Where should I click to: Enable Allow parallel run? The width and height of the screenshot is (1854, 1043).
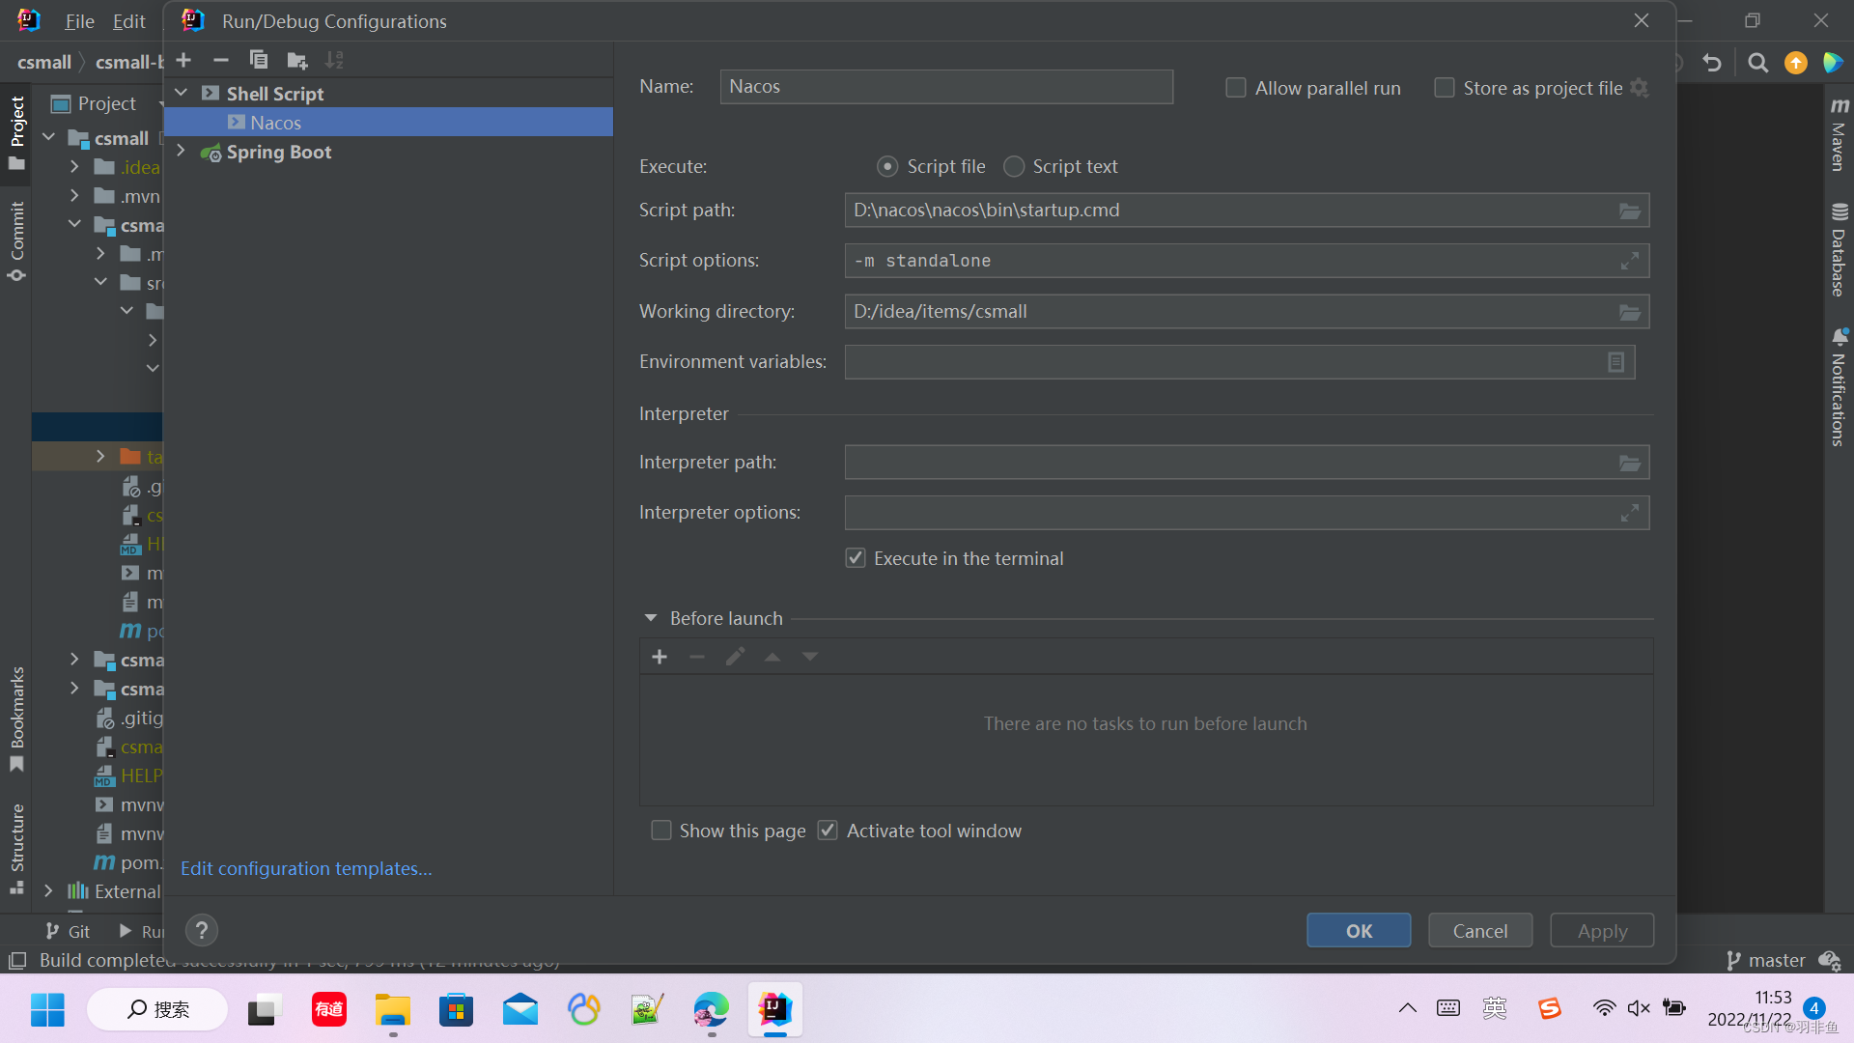1236,88
